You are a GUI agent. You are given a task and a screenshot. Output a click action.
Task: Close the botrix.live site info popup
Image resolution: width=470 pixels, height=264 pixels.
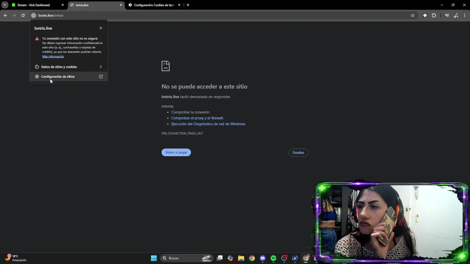pyautogui.click(x=101, y=28)
